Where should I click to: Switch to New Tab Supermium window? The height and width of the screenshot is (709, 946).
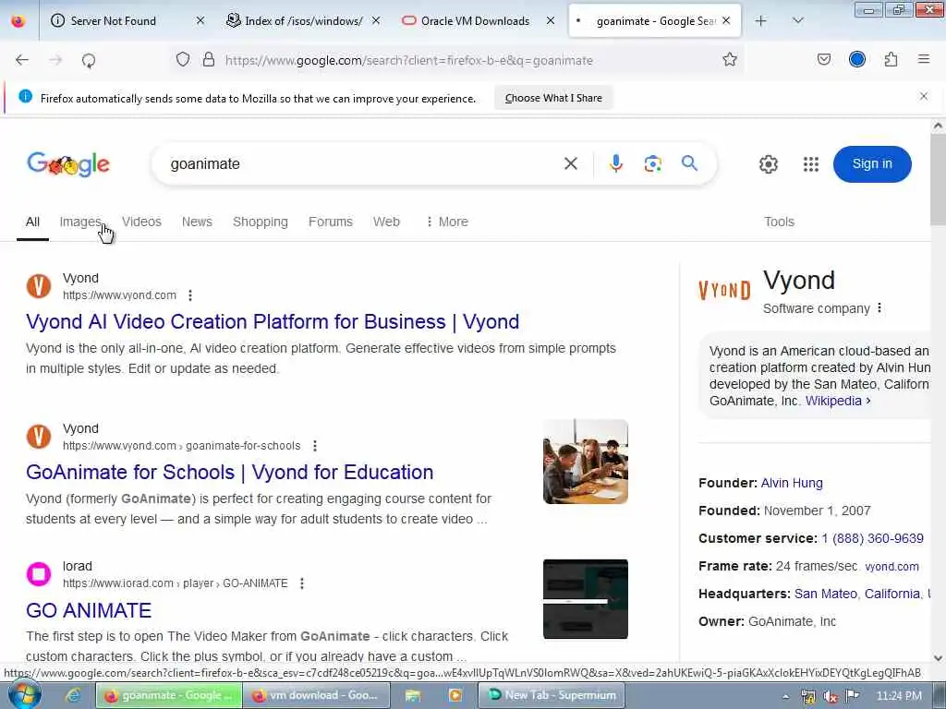(552, 695)
